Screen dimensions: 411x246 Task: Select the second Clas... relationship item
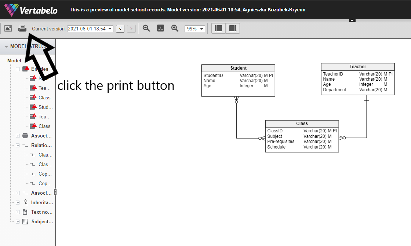[46, 164]
